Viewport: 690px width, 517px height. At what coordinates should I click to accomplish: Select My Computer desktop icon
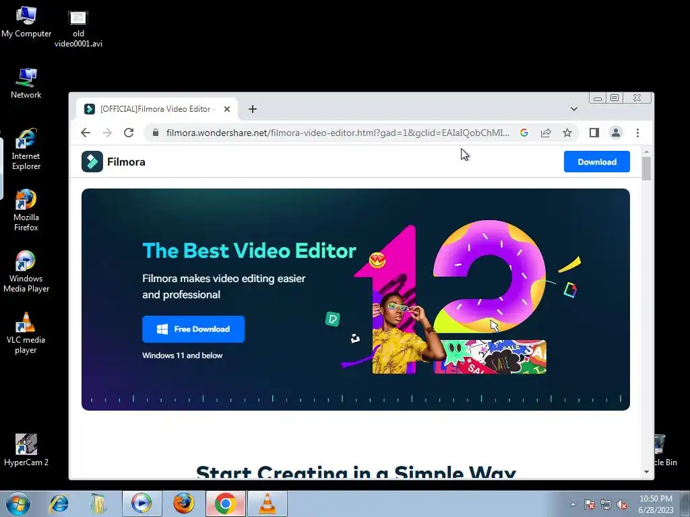pyautogui.click(x=26, y=22)
